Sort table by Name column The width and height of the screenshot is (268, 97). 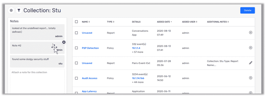[86, 22]
